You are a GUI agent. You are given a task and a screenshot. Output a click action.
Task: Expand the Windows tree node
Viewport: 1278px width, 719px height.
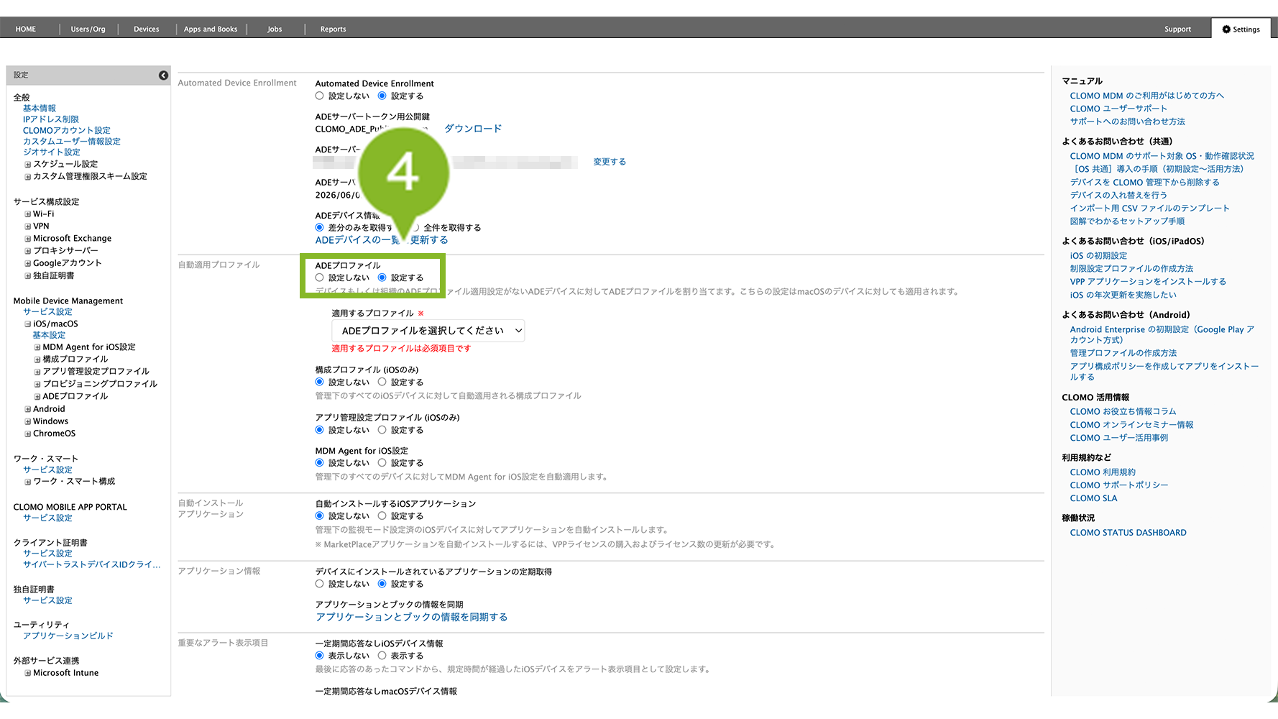pyautogui.click(x=28, y=421)
